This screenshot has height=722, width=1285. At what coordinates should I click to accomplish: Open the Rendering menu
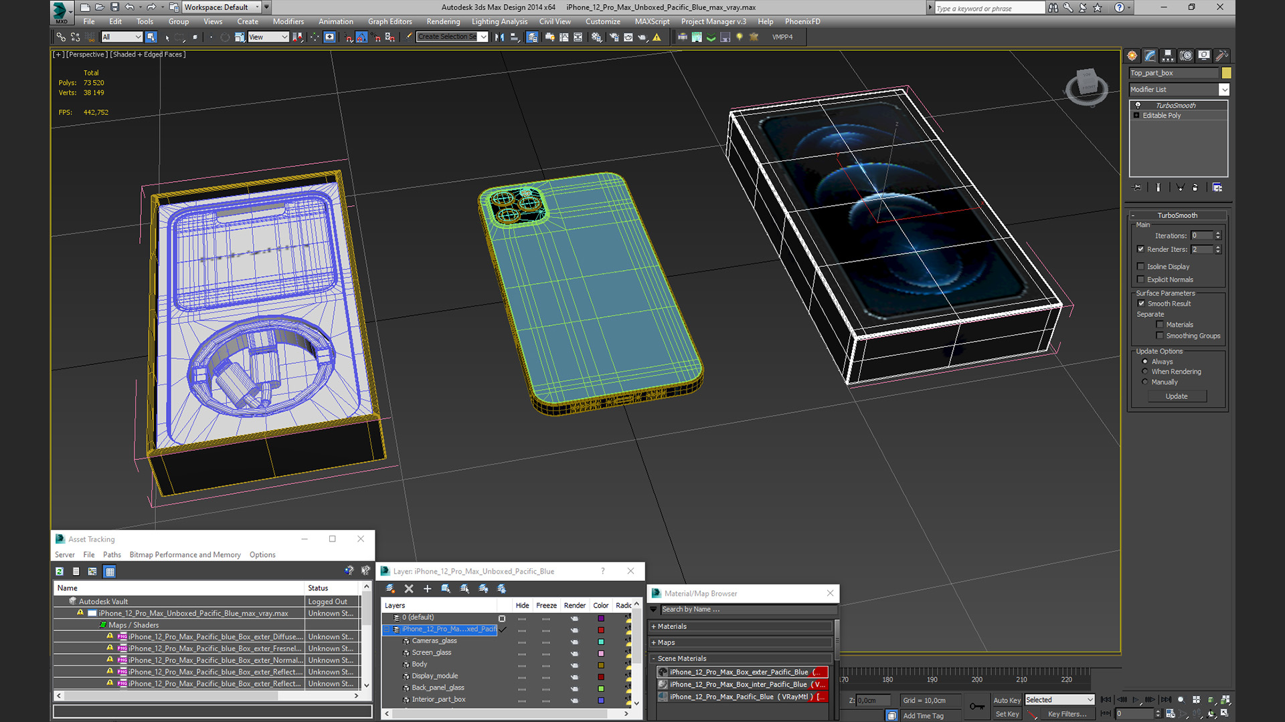coord(443,22)
